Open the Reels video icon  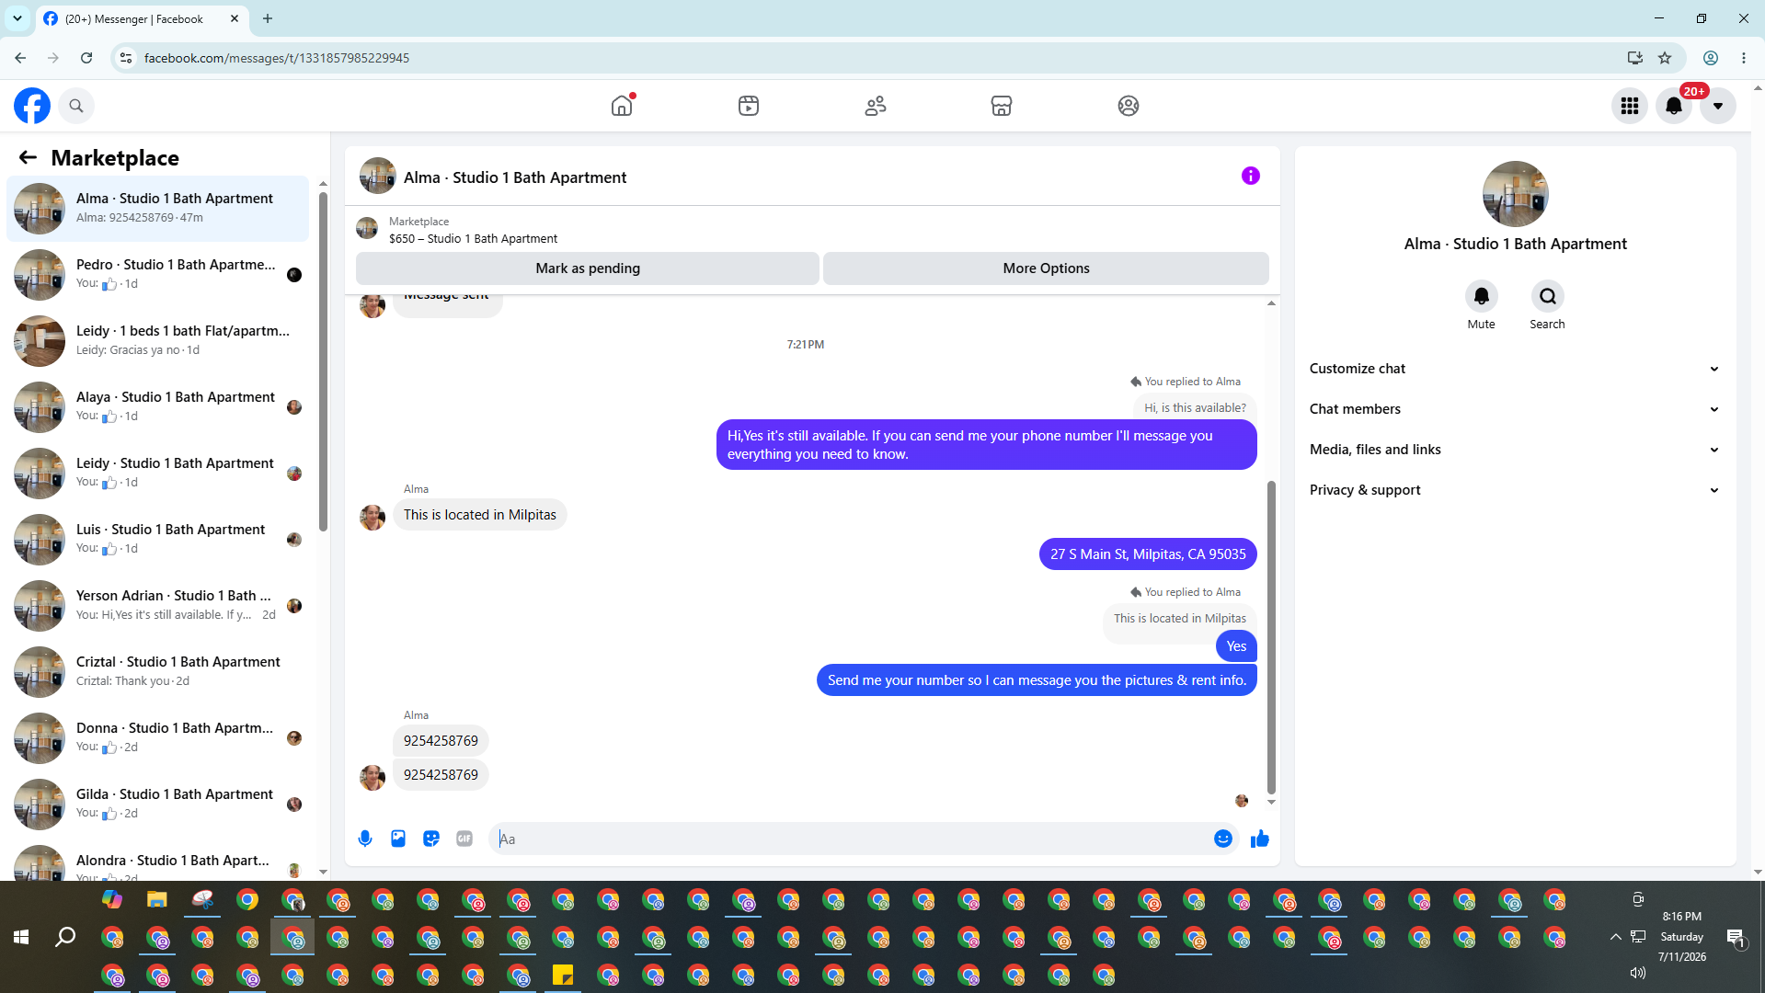pyautogui.click(x=749, y=106)
